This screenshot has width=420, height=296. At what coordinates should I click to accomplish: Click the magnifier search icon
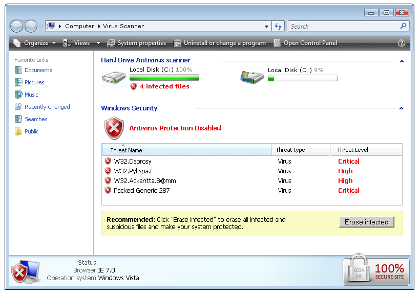(403, 26)
